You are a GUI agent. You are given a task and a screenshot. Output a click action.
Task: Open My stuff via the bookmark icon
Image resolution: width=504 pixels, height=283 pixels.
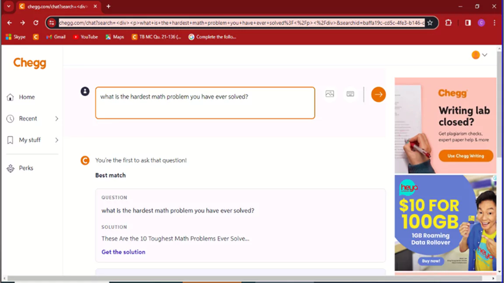tap(10, 140)
